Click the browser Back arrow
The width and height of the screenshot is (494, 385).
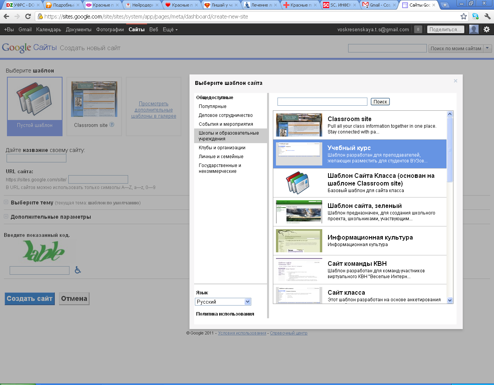6,16
